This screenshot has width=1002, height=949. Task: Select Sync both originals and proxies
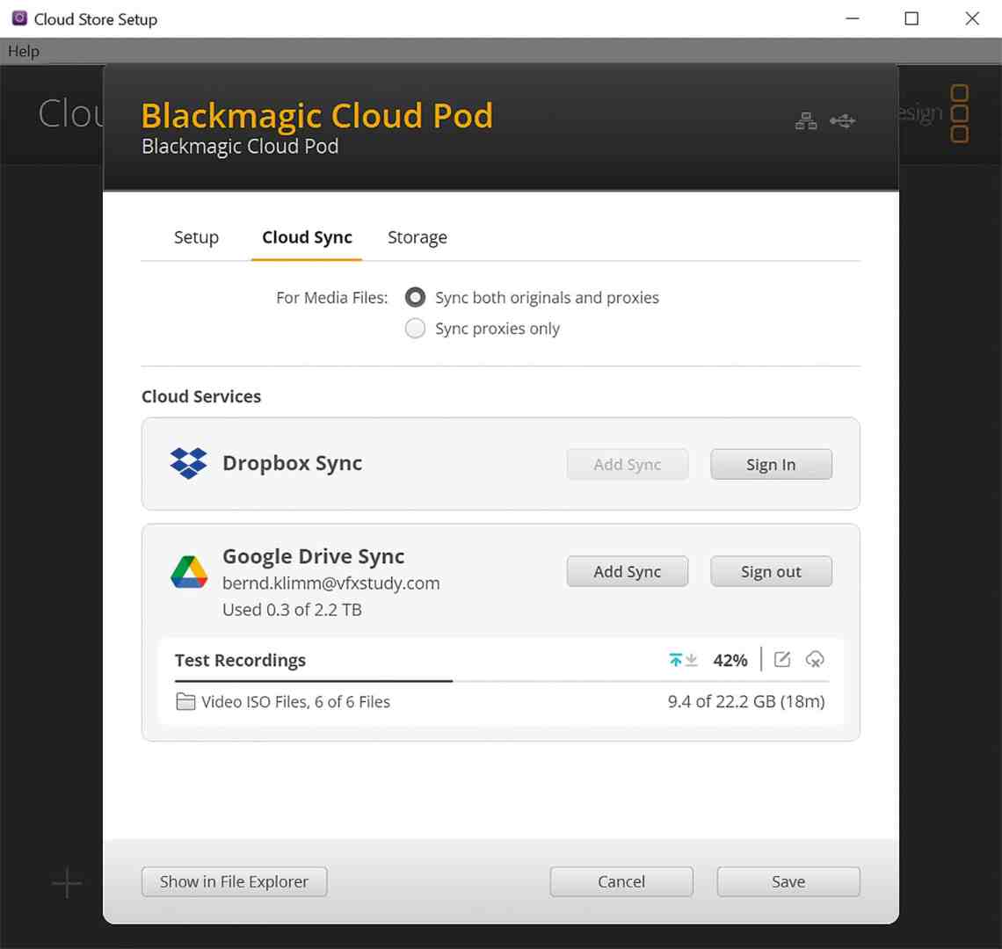pos(415,297)
